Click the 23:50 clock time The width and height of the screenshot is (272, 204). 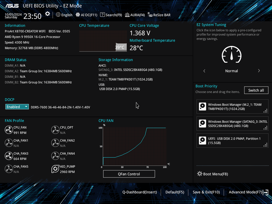32,16
